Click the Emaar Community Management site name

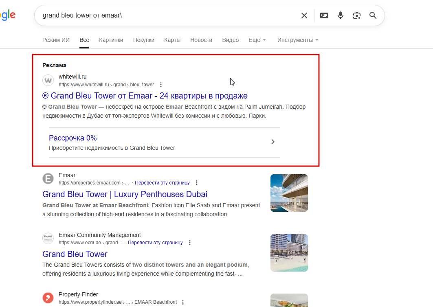(100, 235)
